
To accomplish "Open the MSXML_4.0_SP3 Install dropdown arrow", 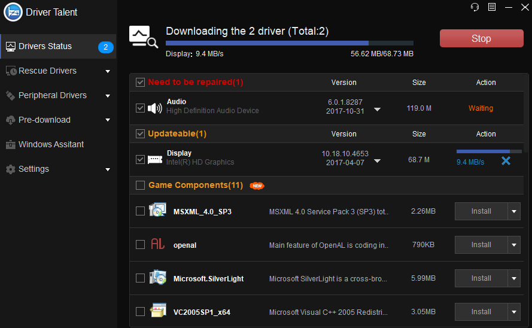I will tap(514, 211).
